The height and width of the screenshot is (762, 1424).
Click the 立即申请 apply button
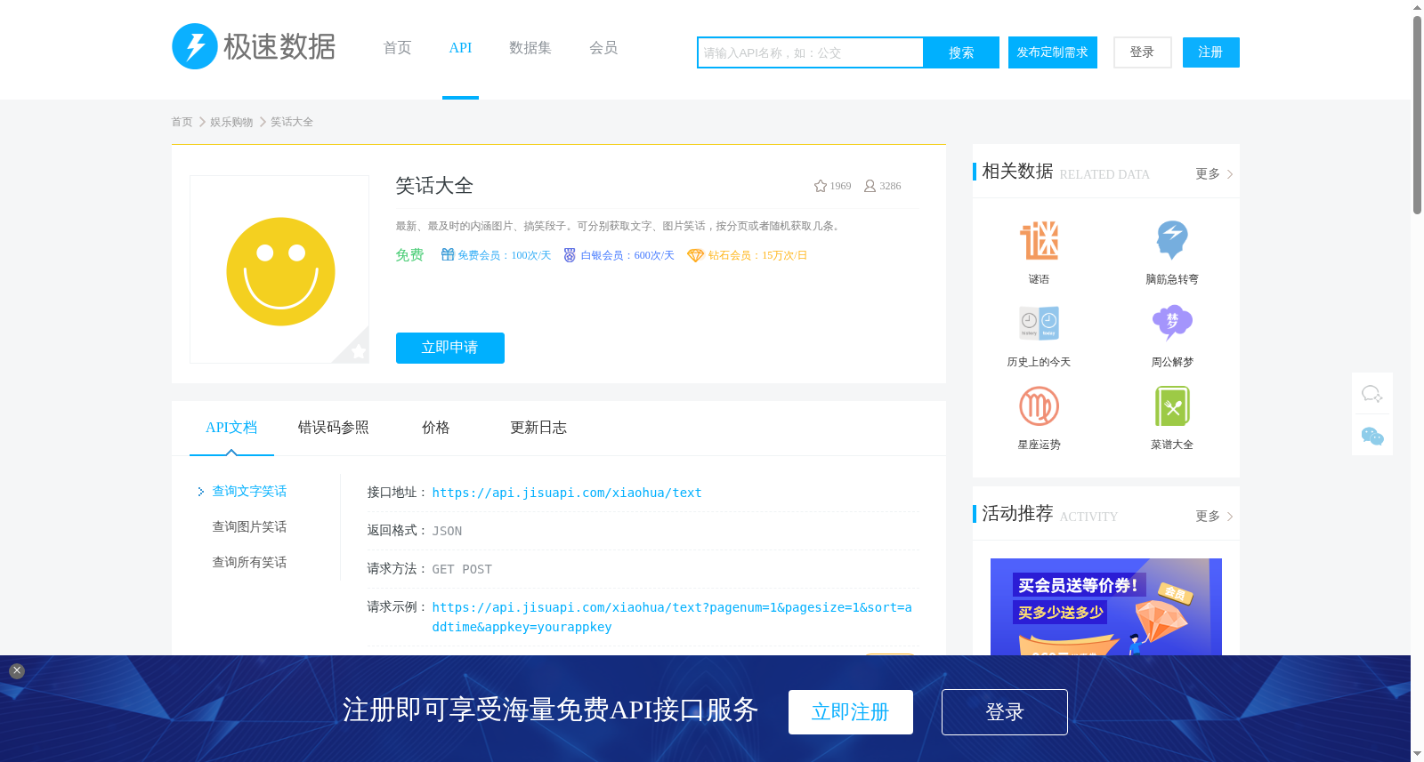450,348
